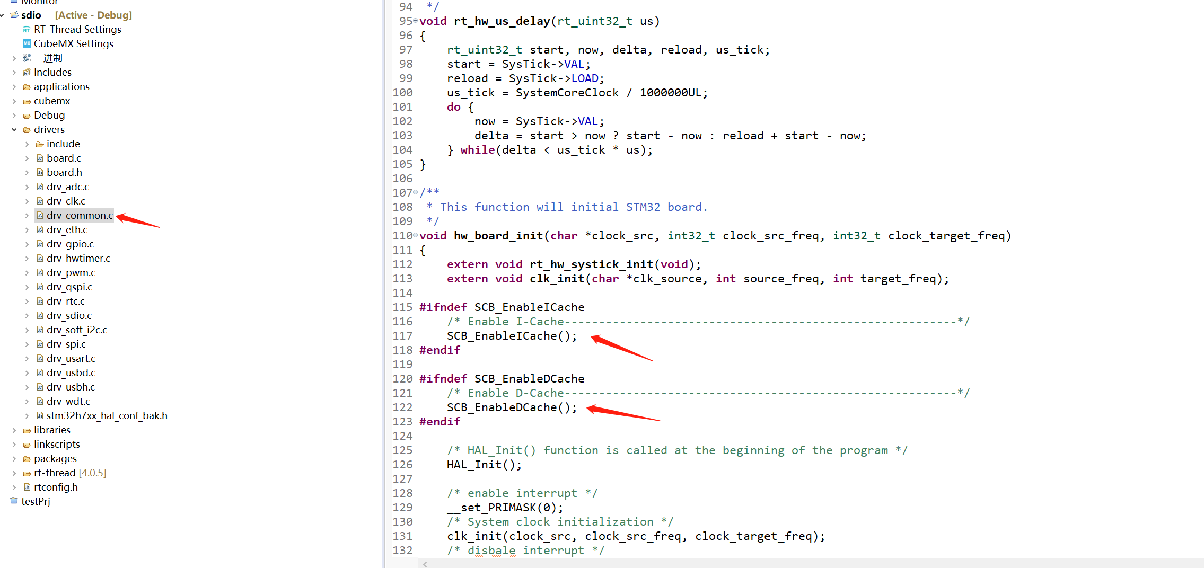Expand the cubemx folder
Image resolution: width=1204 pixels, height=568 pixels.
[x=14, y=101]
